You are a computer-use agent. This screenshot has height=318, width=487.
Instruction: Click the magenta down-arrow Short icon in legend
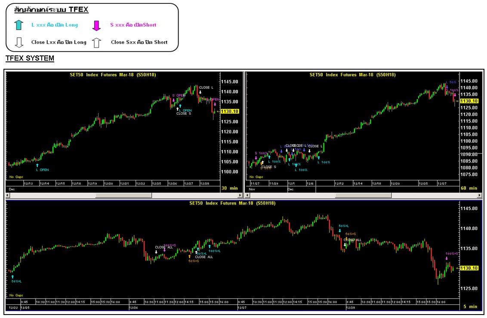tap(96, 26)
